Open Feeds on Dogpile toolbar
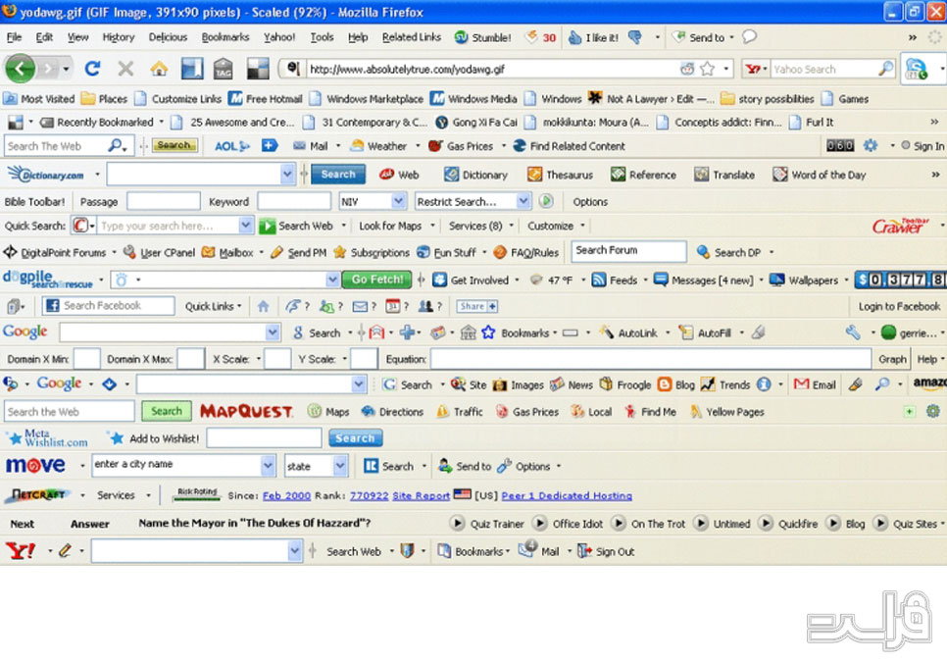The height and width of the screenshot is (663, 947). [615, 280]
